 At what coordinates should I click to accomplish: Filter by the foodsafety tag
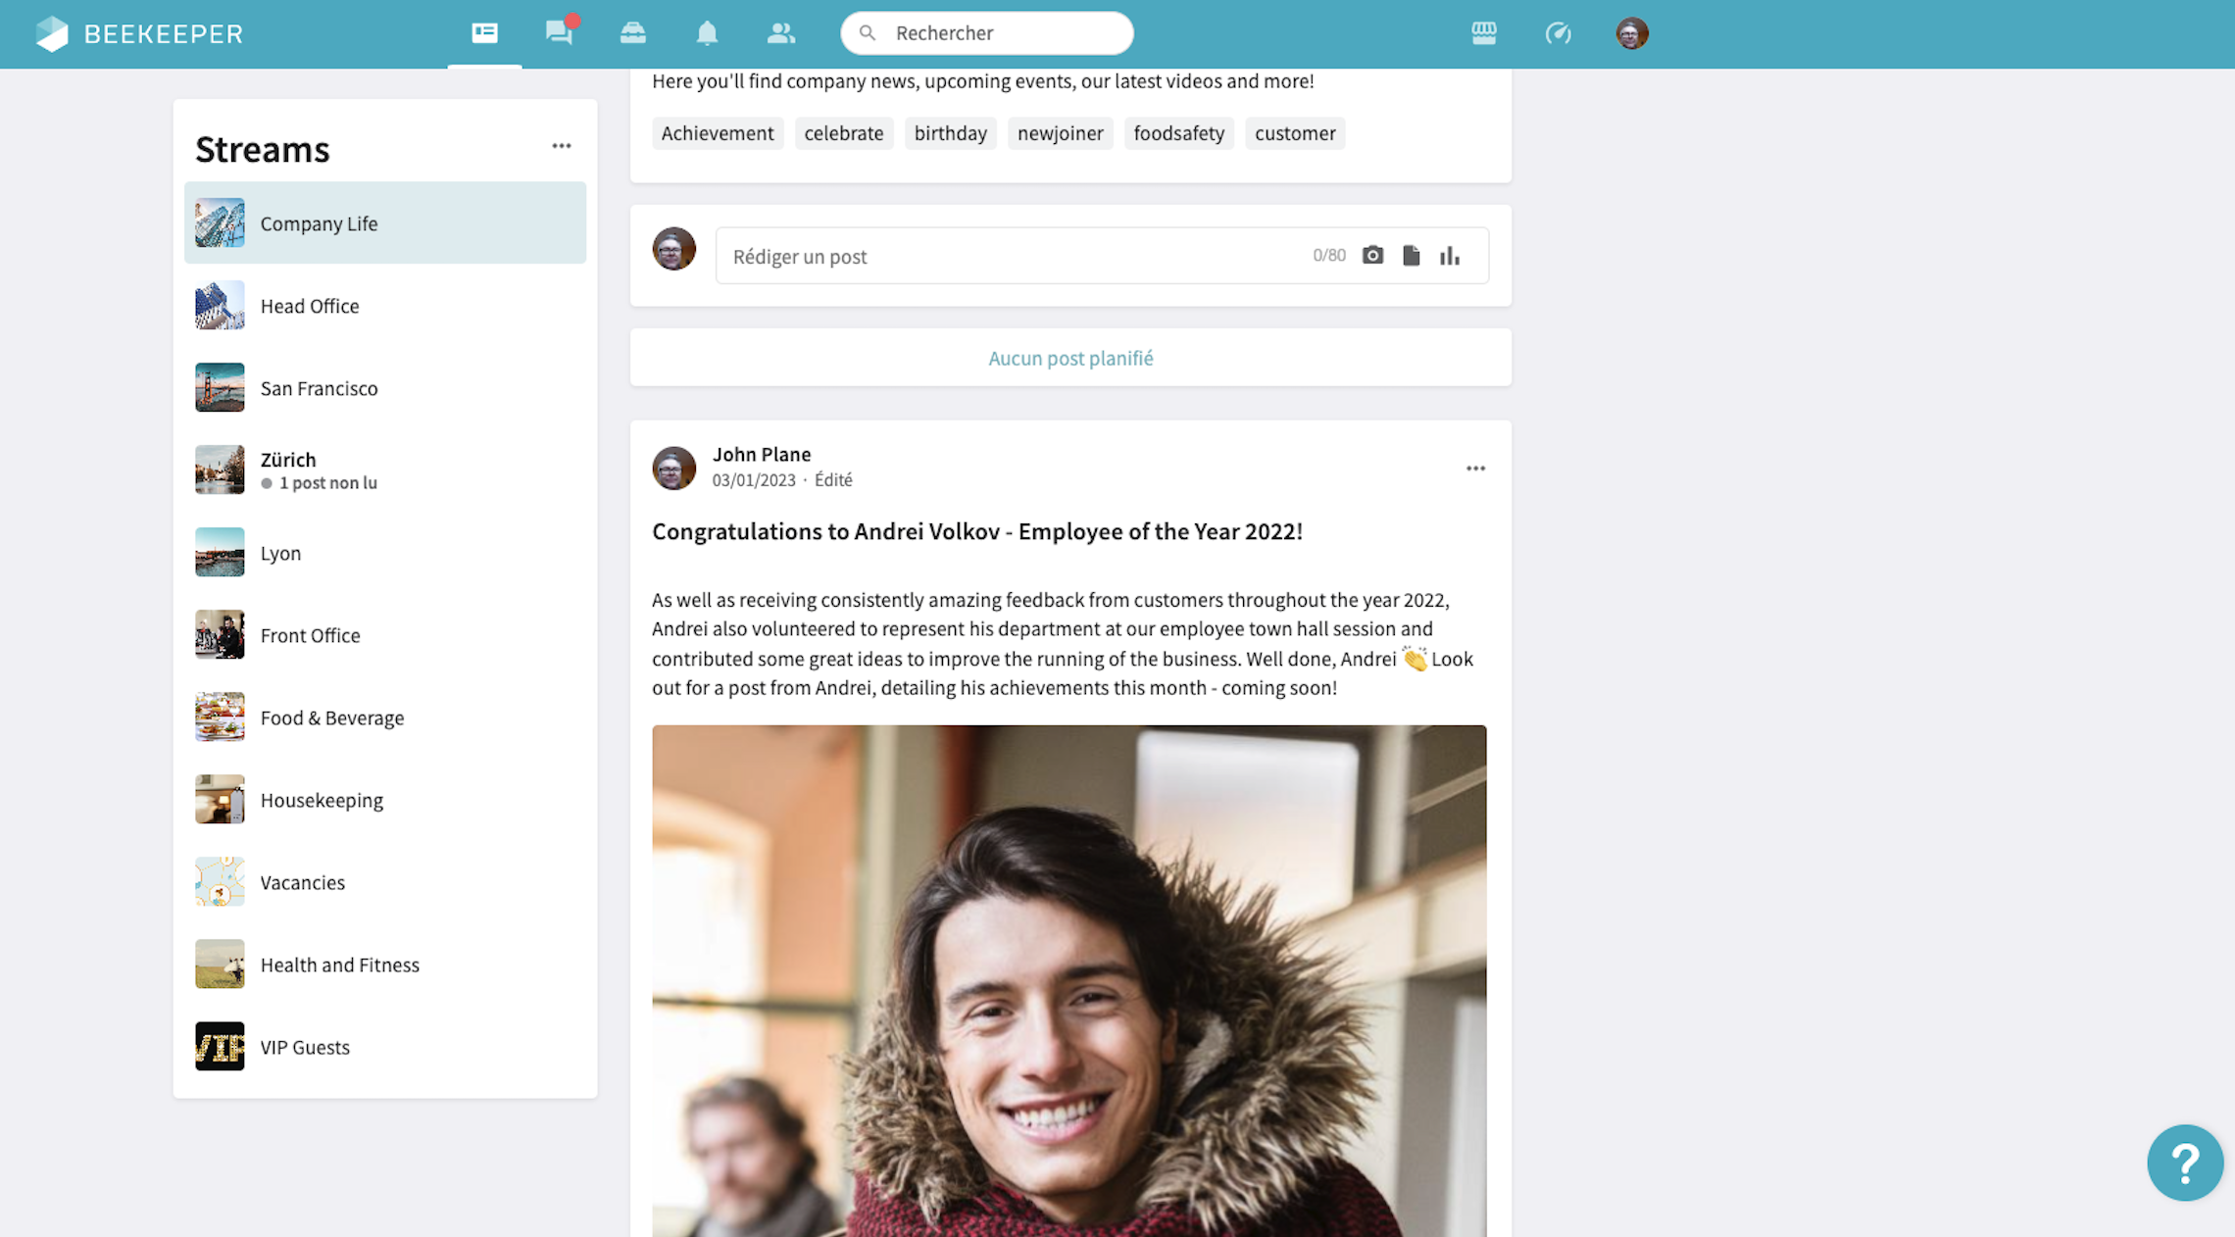point(1178,133)
